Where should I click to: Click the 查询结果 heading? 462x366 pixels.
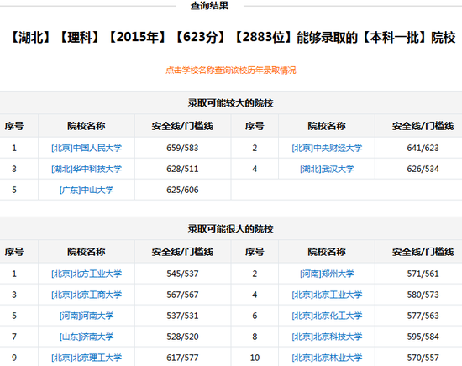coord(209,5)
